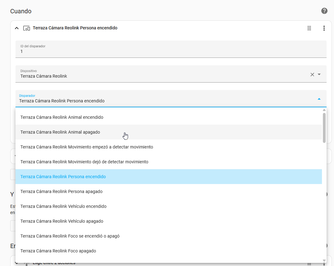This screenshot has width=334, height=266.
Task: Click the Dispositivo field showing Terraza Cámara Reolink
Action: (x=171, y=74)
